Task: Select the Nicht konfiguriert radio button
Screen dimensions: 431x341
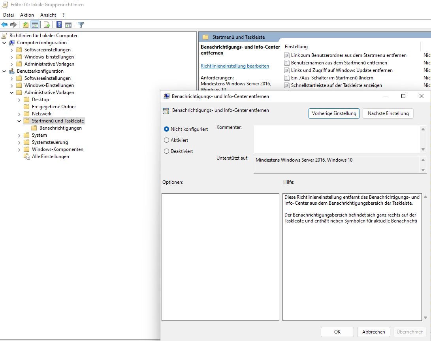Action: click(x=166, y=129)
